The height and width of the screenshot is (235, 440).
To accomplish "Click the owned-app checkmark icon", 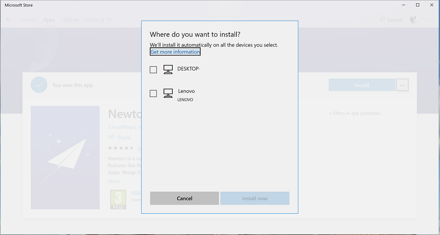I will pos(39,85).
